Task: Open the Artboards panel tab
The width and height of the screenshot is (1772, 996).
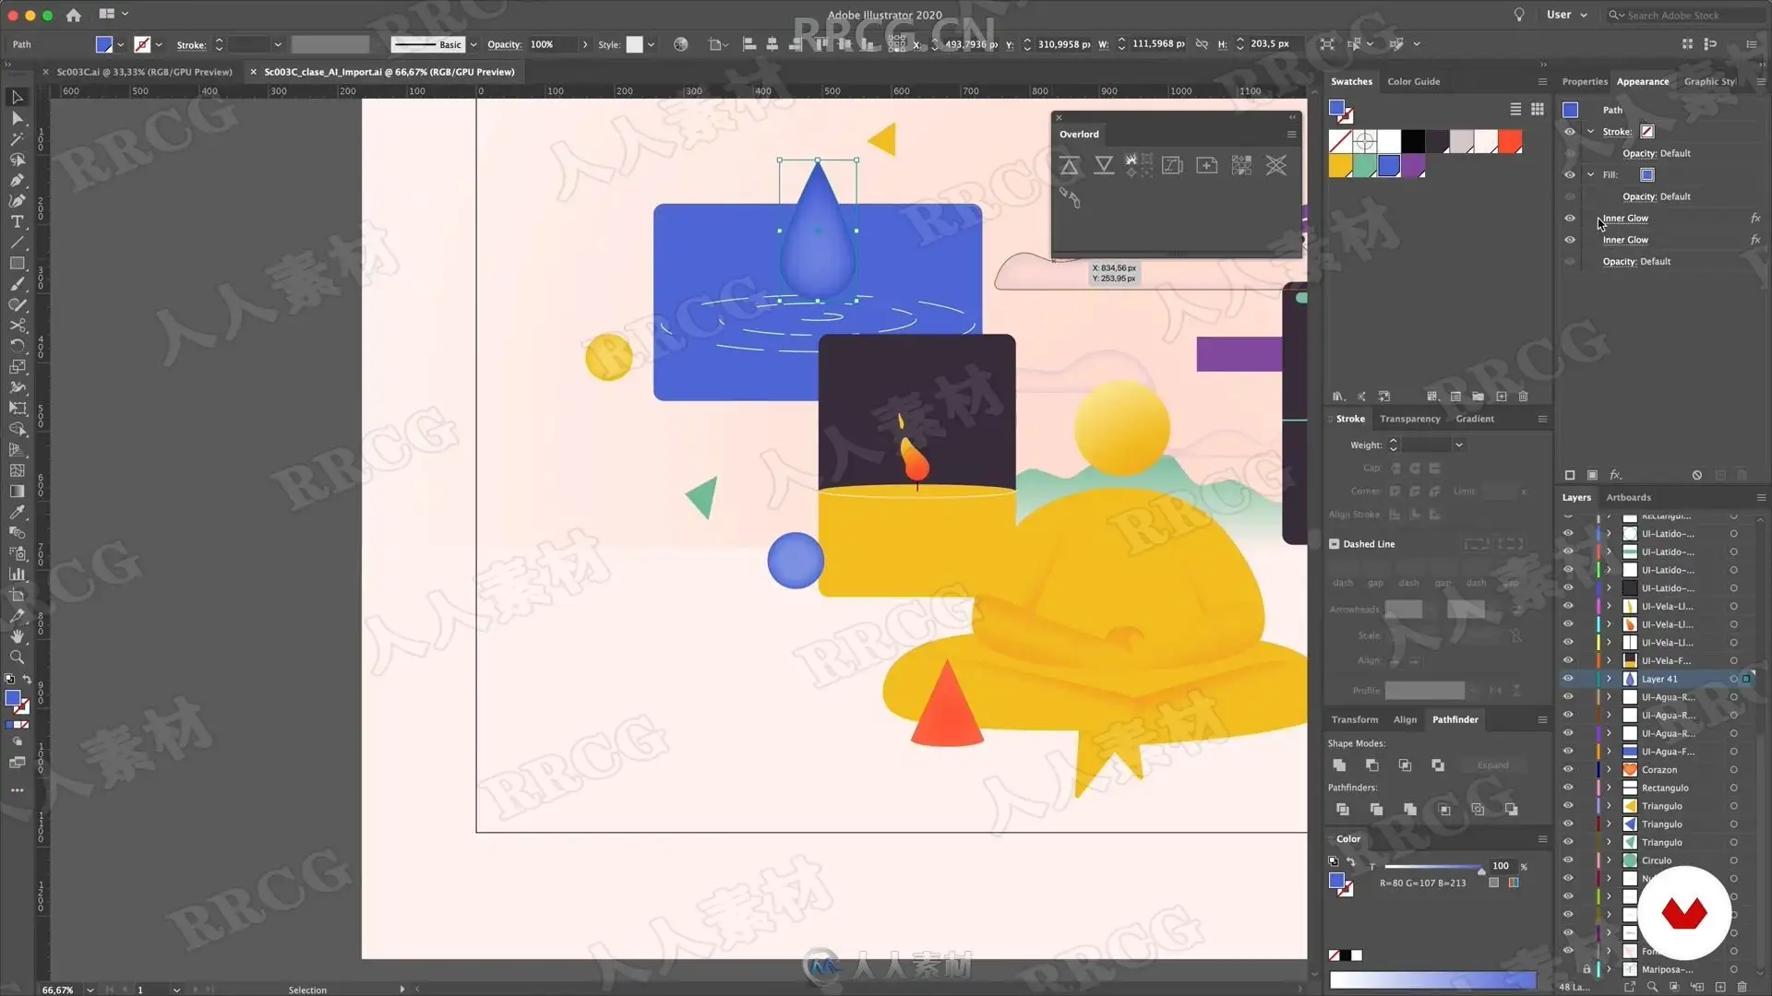Action: click(1628, 498)
